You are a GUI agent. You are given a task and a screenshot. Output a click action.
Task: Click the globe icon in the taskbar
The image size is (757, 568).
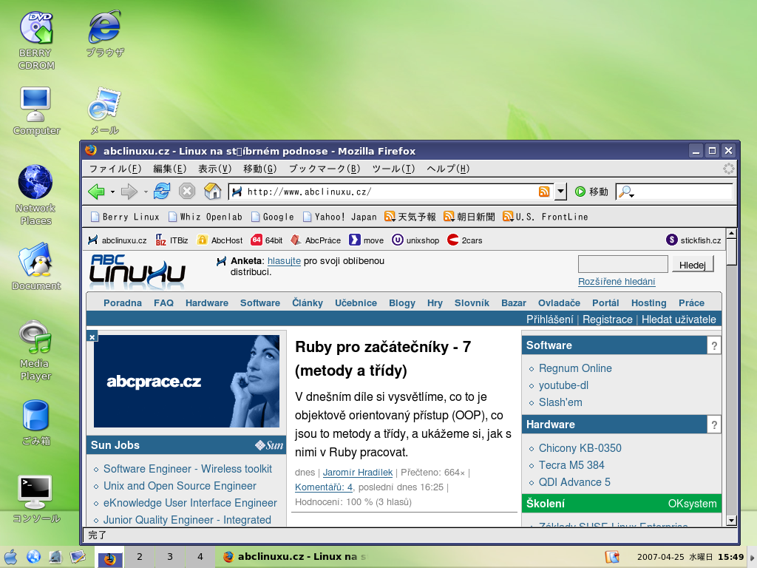point(33,557)
